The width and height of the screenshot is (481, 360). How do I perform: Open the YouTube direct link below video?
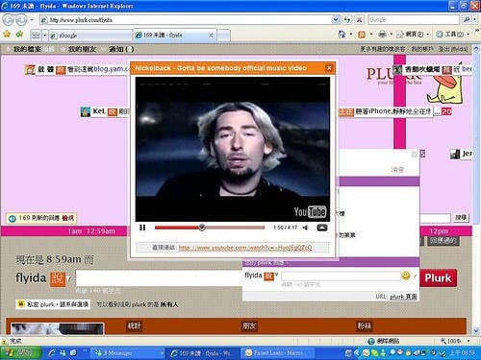245,248
